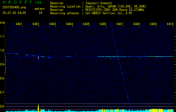Click the red meteor echo near 0402
This screenshot has height=112, width=176.
click(x=38, y=58)
